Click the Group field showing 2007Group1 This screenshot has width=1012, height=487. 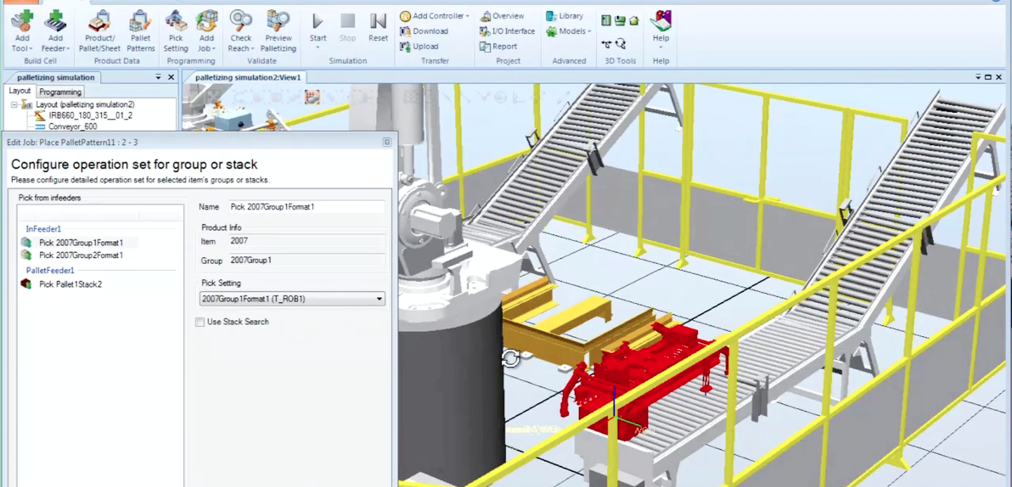(306, 260)
